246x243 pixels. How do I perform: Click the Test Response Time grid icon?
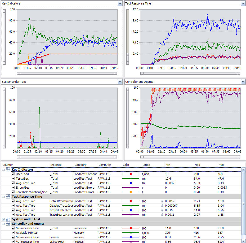8,197
